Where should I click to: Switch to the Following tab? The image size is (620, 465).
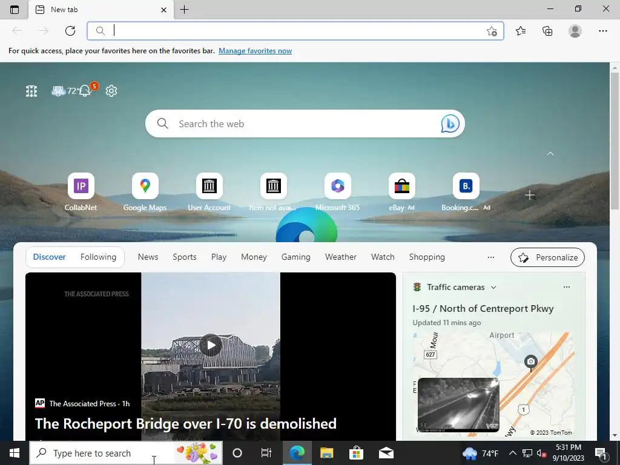pyautogui.click(x=99, y=257)
